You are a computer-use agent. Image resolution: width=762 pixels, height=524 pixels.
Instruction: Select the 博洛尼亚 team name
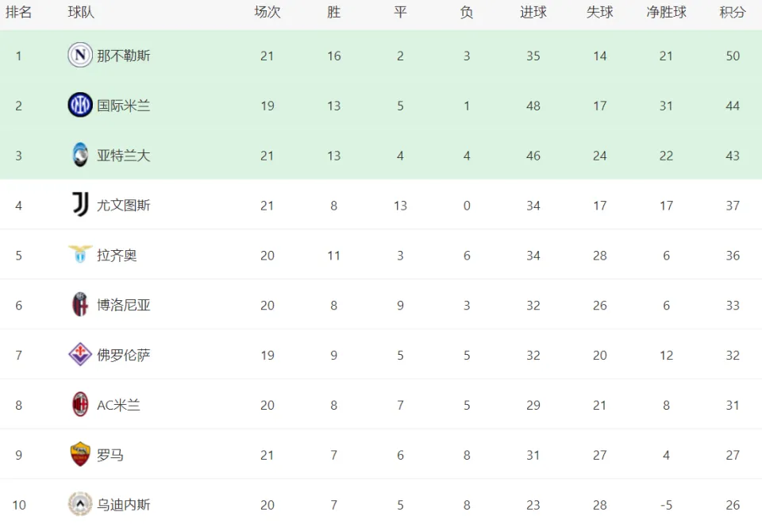coord(124,305)
